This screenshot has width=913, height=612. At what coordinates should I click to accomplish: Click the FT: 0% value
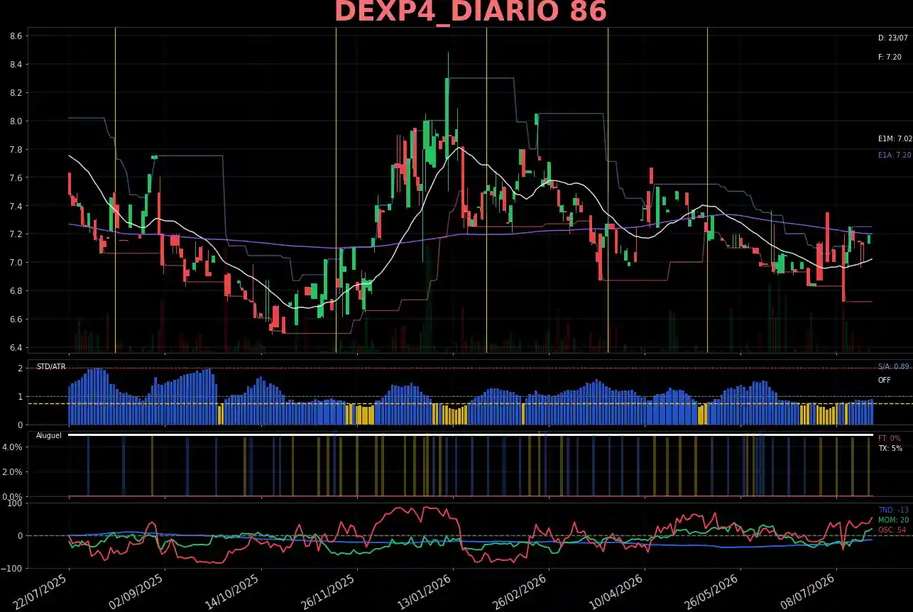pos(890,439)
